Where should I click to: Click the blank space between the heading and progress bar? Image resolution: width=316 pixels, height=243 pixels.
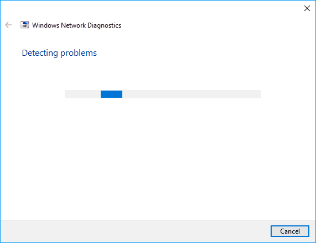click(158, 75)
